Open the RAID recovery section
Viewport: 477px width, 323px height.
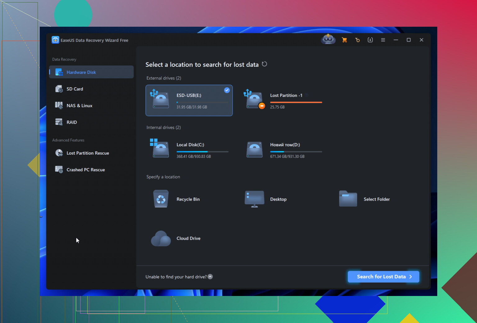click(x=71, y=122)
